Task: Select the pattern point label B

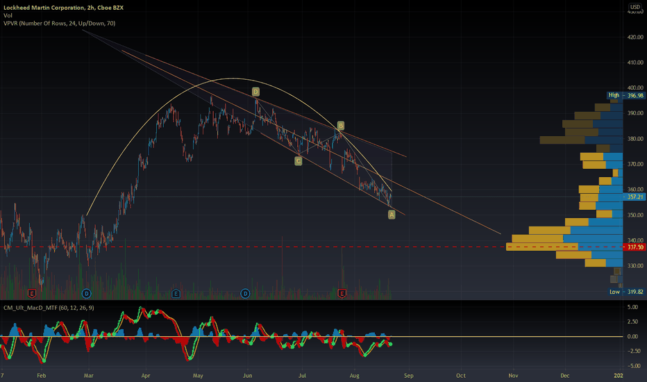Action: tap(340, 126)
